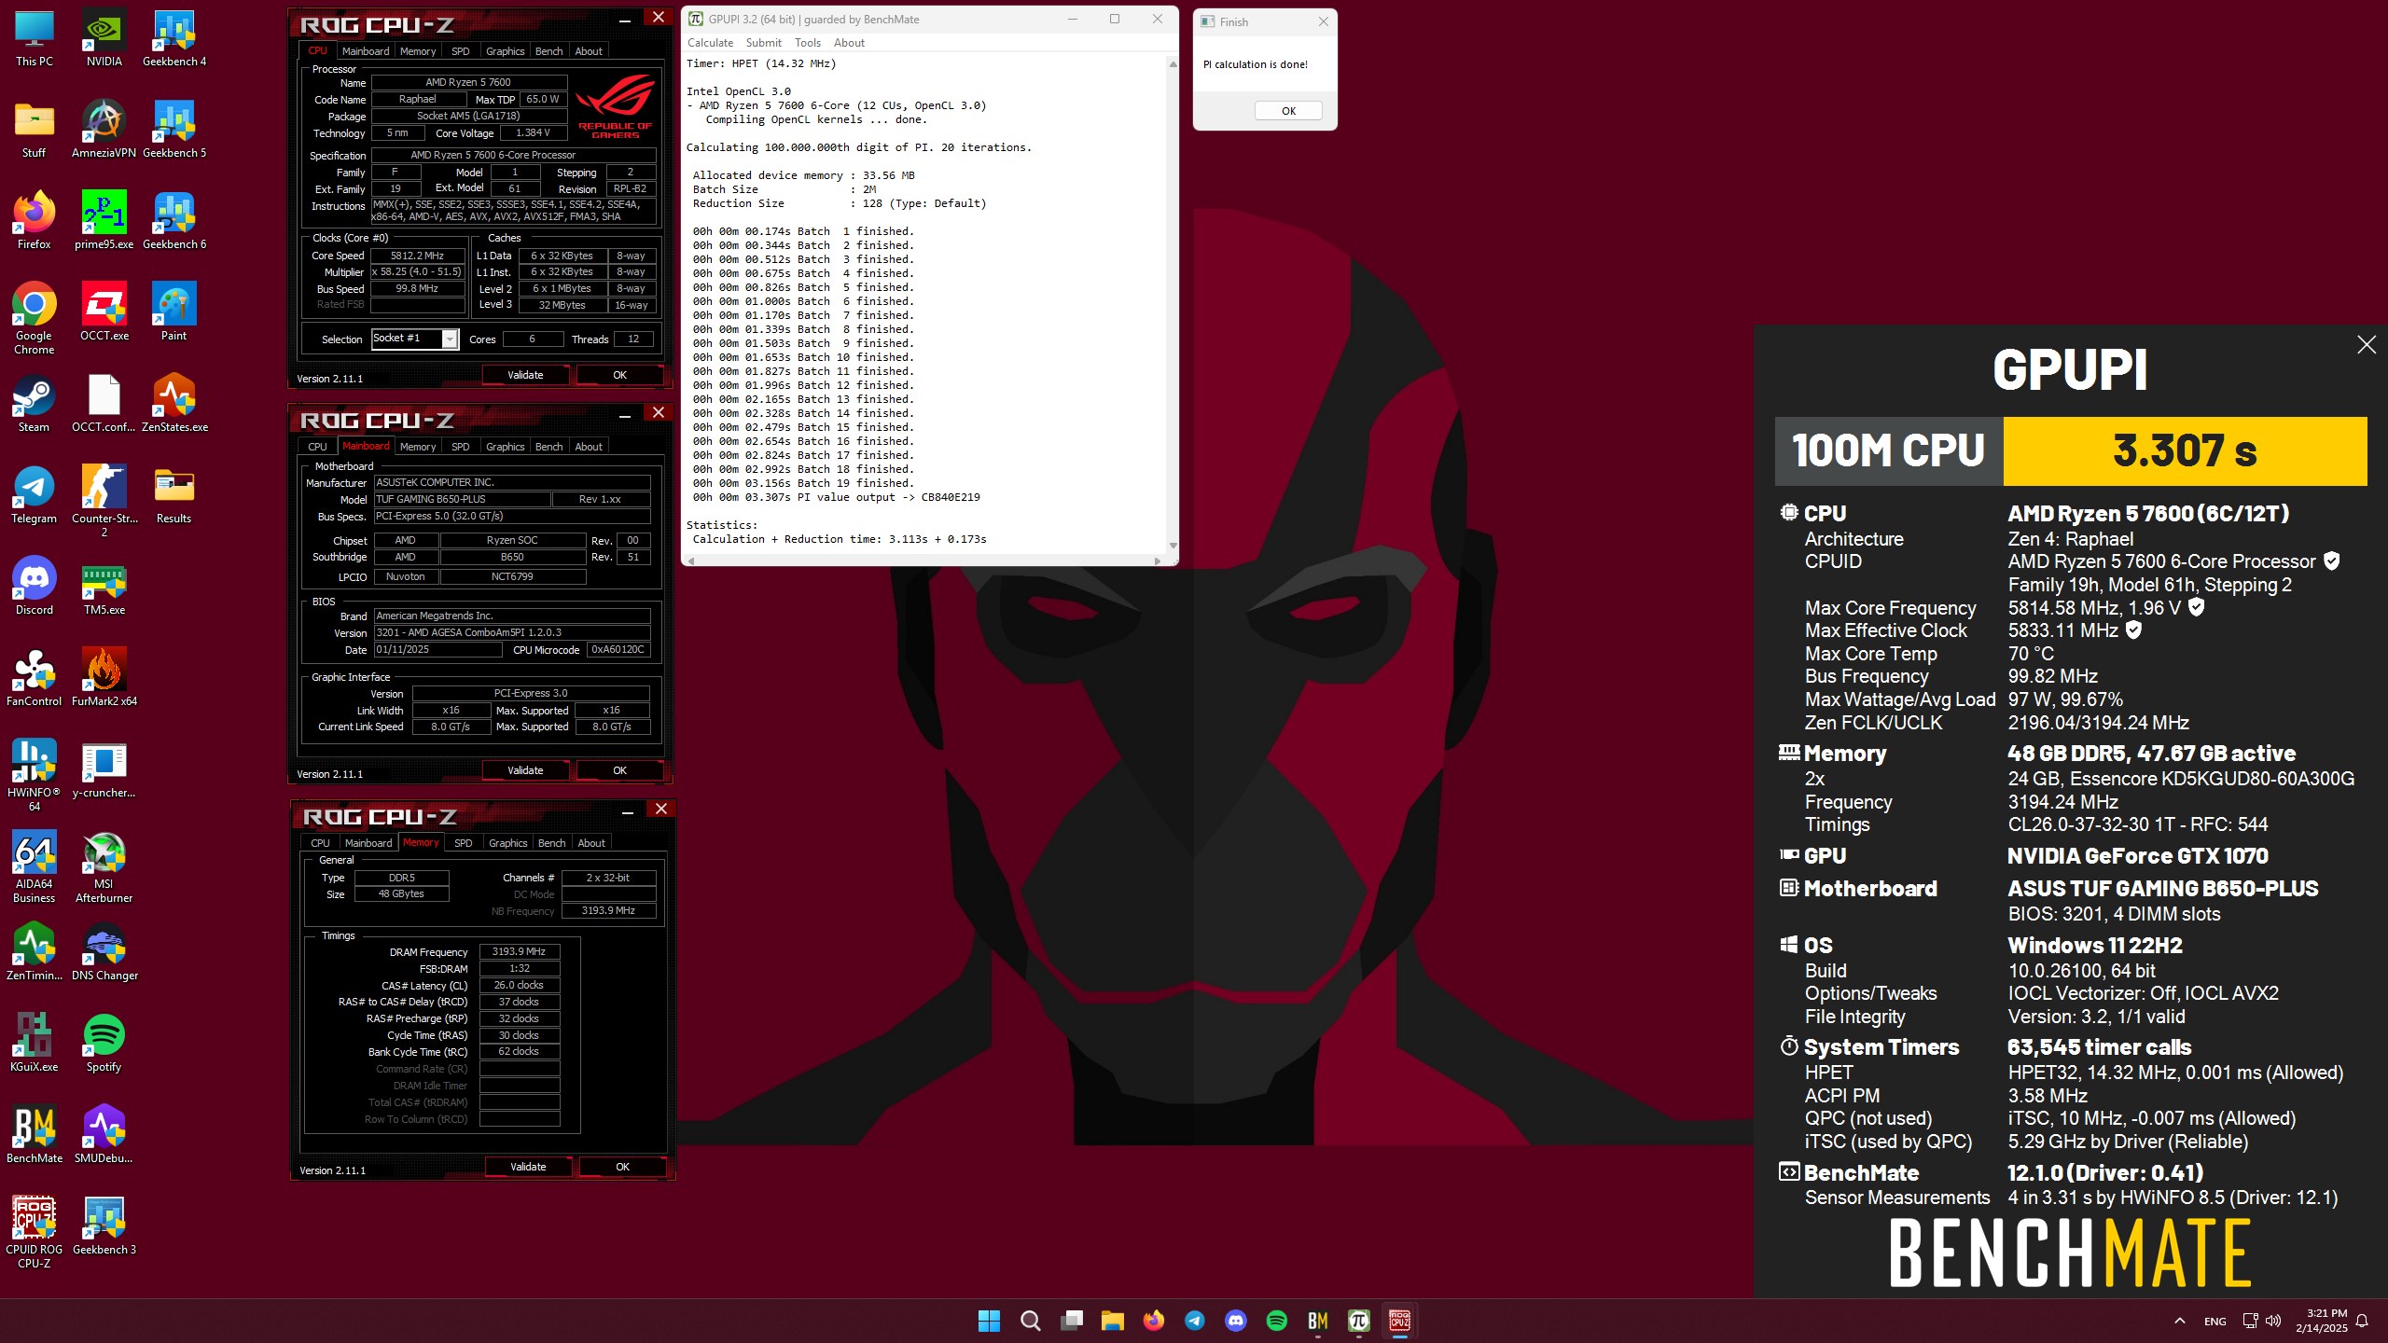The width and height of the screenshot is (2388, 1343).
Task: Open Discord desktop shortcut
Action: 35,587
